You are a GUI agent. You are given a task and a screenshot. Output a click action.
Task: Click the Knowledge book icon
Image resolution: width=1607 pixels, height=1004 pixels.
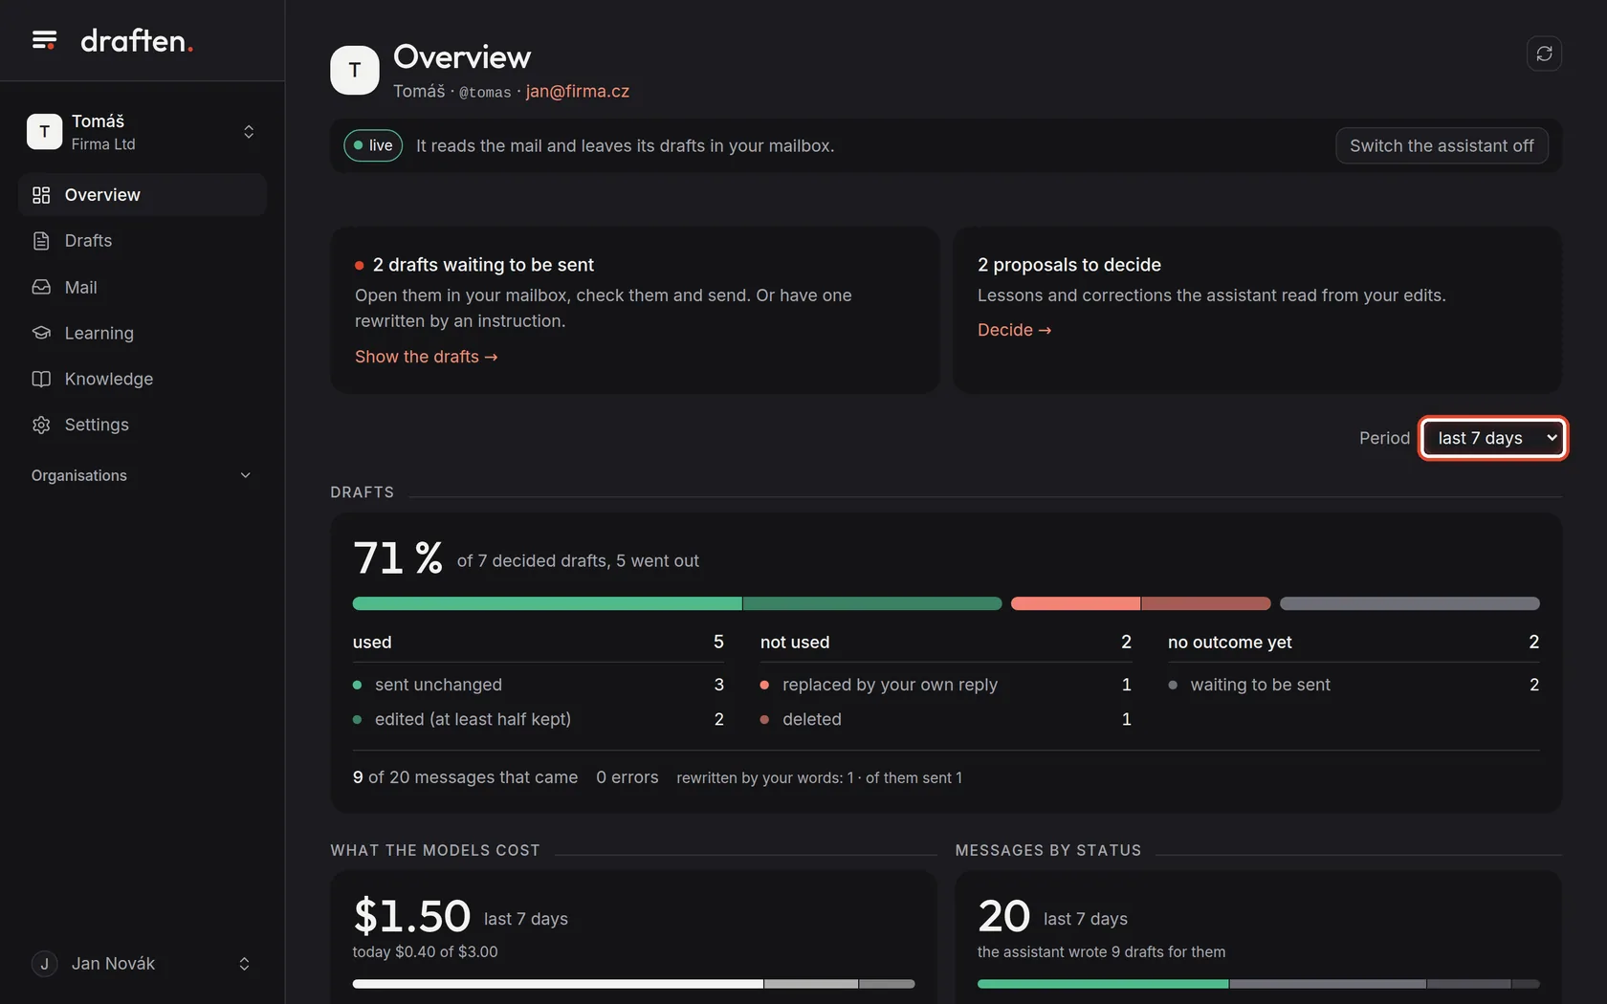click(41, 379)
